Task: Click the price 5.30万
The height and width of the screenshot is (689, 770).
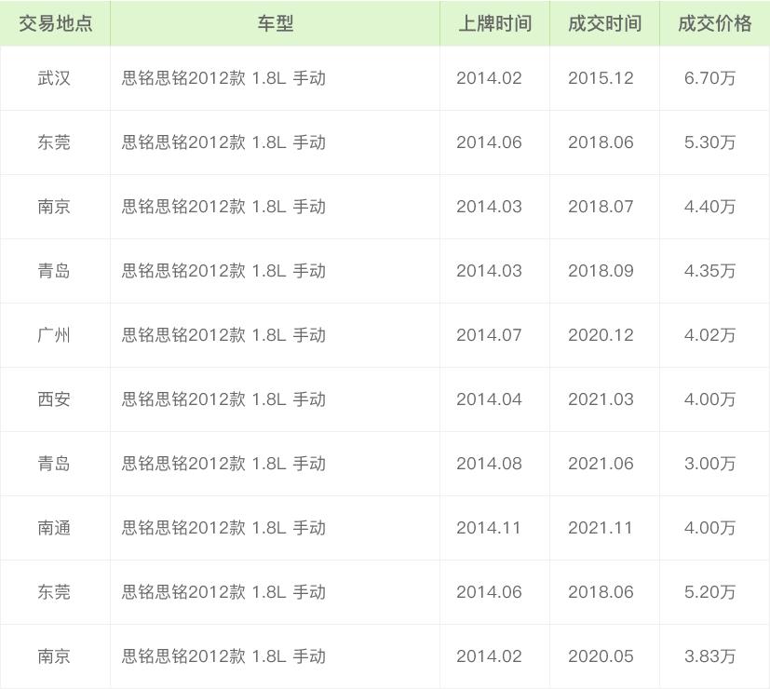Action: [709, 142]
